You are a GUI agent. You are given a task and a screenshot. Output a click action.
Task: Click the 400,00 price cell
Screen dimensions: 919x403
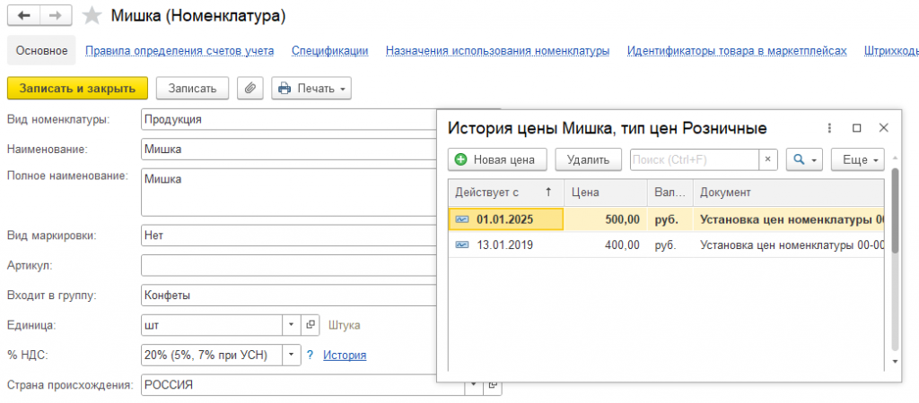(x=606, y=245)
